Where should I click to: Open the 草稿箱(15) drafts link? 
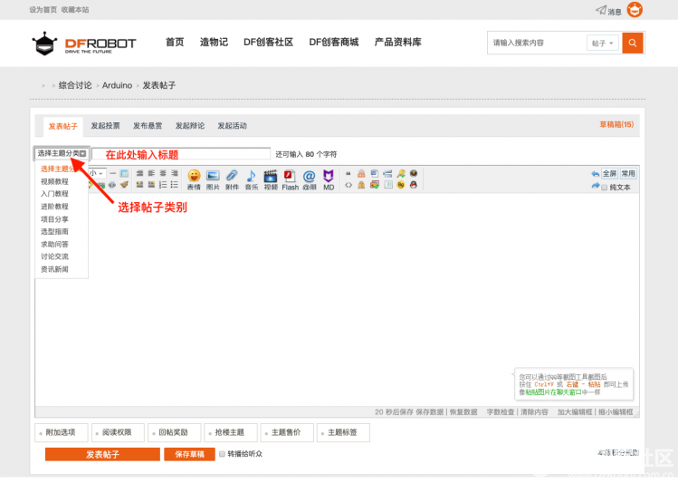tap(616, 125)
